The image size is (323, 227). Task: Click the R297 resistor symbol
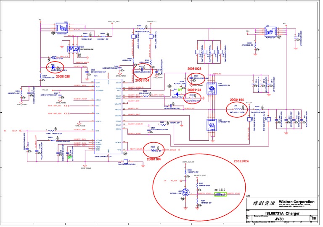[197, 185]
